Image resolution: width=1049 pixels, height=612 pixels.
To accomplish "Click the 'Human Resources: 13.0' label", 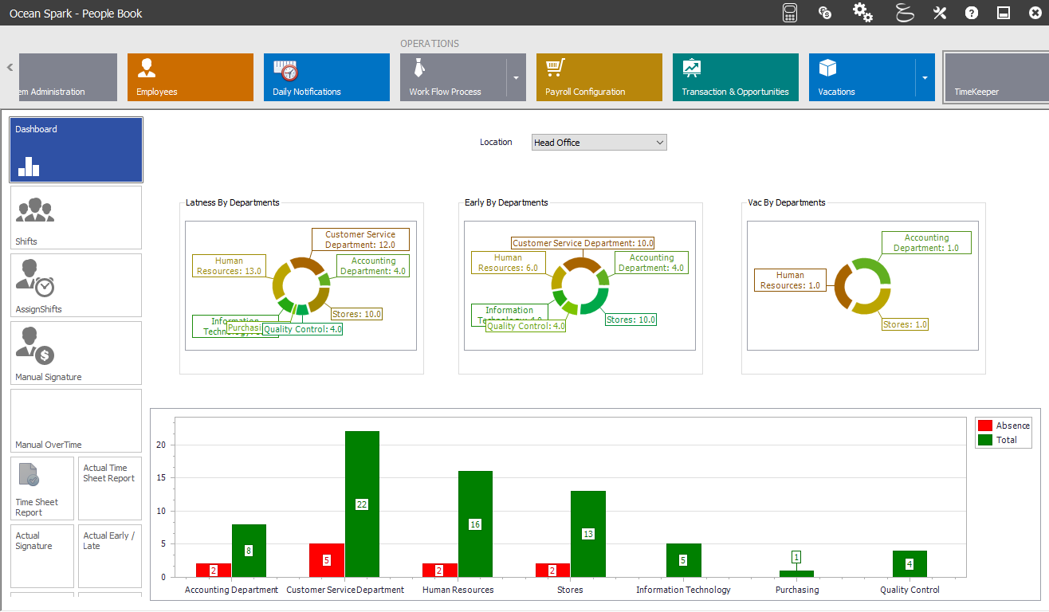I will (x=229, y=266).
